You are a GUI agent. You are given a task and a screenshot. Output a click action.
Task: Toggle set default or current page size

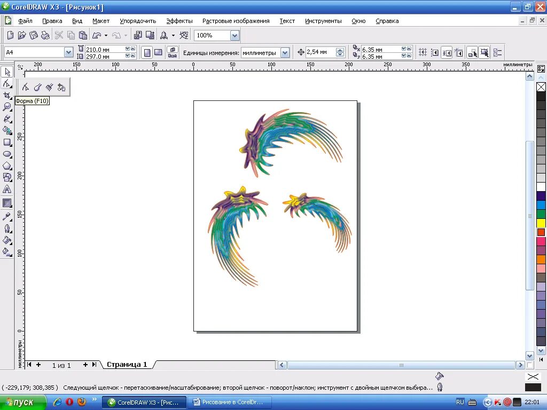coord(173,53)
